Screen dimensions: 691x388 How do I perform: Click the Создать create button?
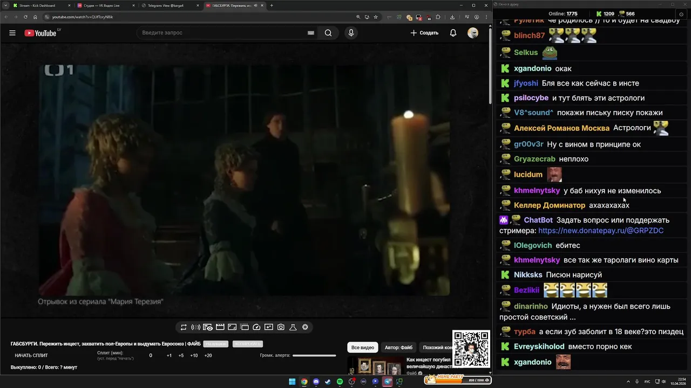[x=424, y=33]
